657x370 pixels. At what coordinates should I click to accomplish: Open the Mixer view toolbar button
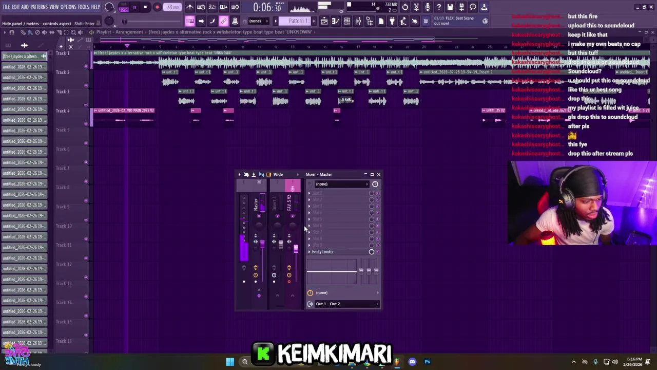[358, 21]
